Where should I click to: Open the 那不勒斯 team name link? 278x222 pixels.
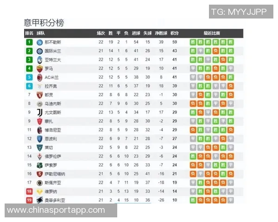52,42
